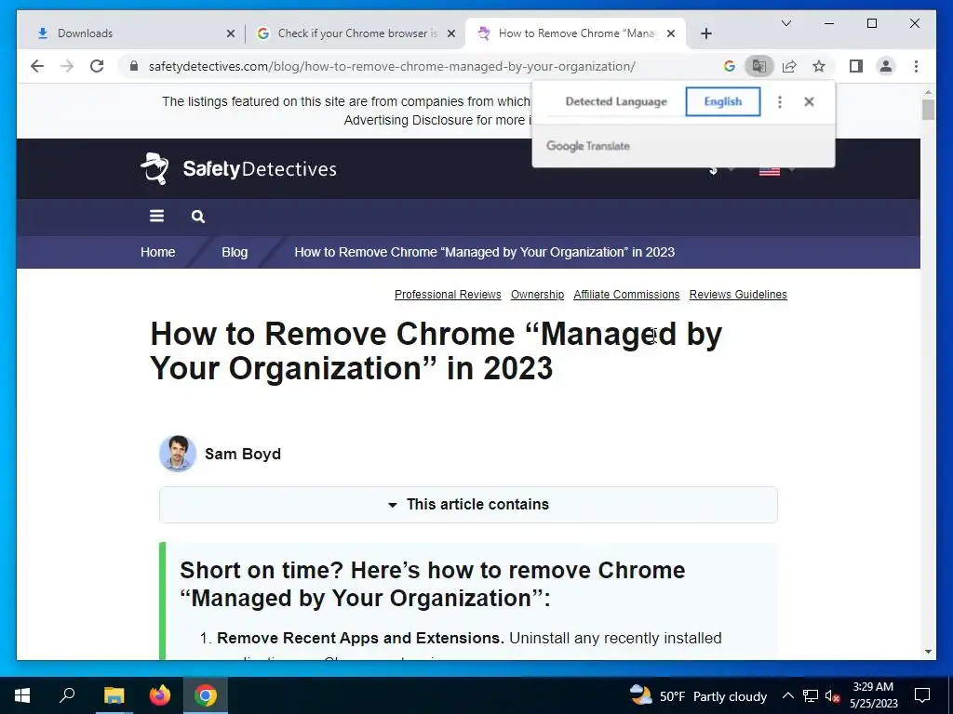Reload the page with the refresh icon

point(97,66)
